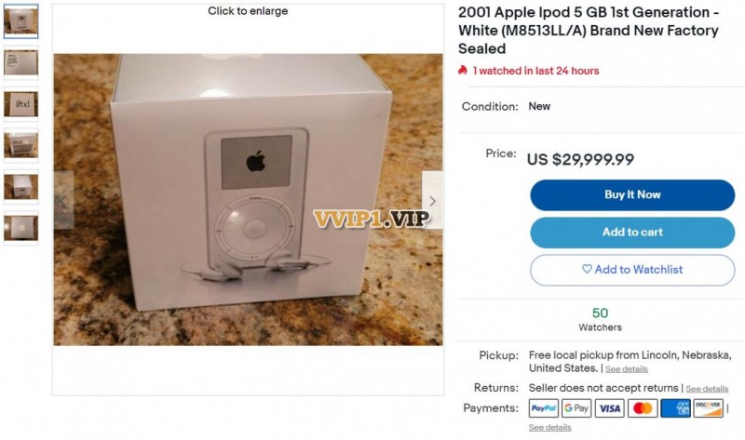This screenshot has height=440, width=745.
Task: Click the Visa card icon
Action: pos(610,408)
